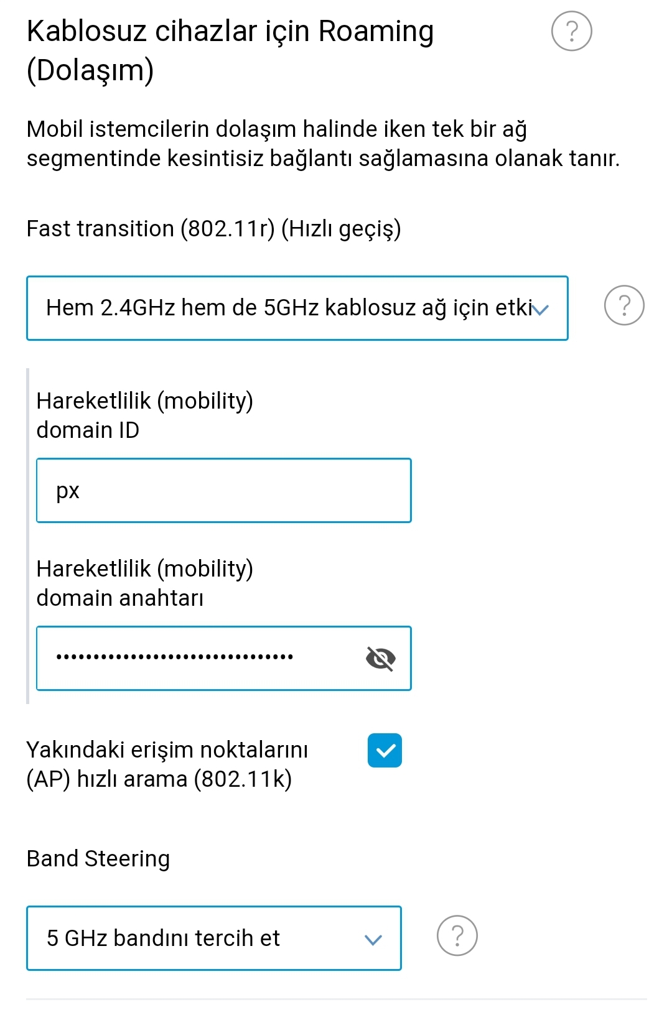Click the chevron in 5 GHz bandını tercih et
This screenshot has width=672, height=1020.
373,940
